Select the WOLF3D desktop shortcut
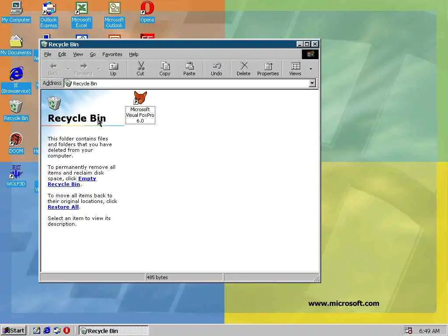 16,176
